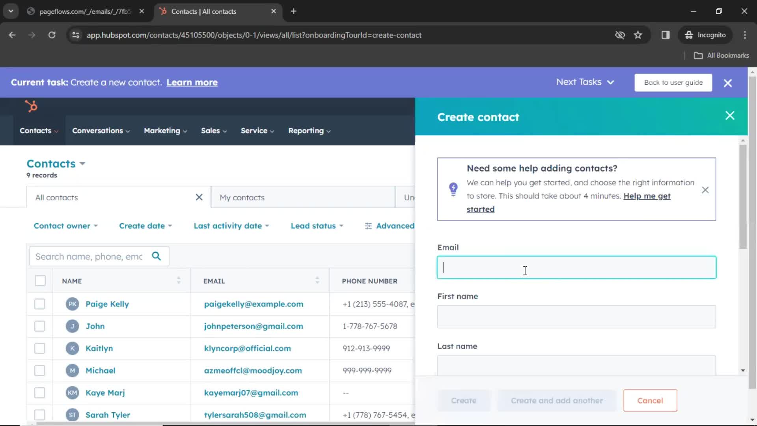Close the pageflows.com tab
Screen dimensions: 757x426
[x=142, y=11]
